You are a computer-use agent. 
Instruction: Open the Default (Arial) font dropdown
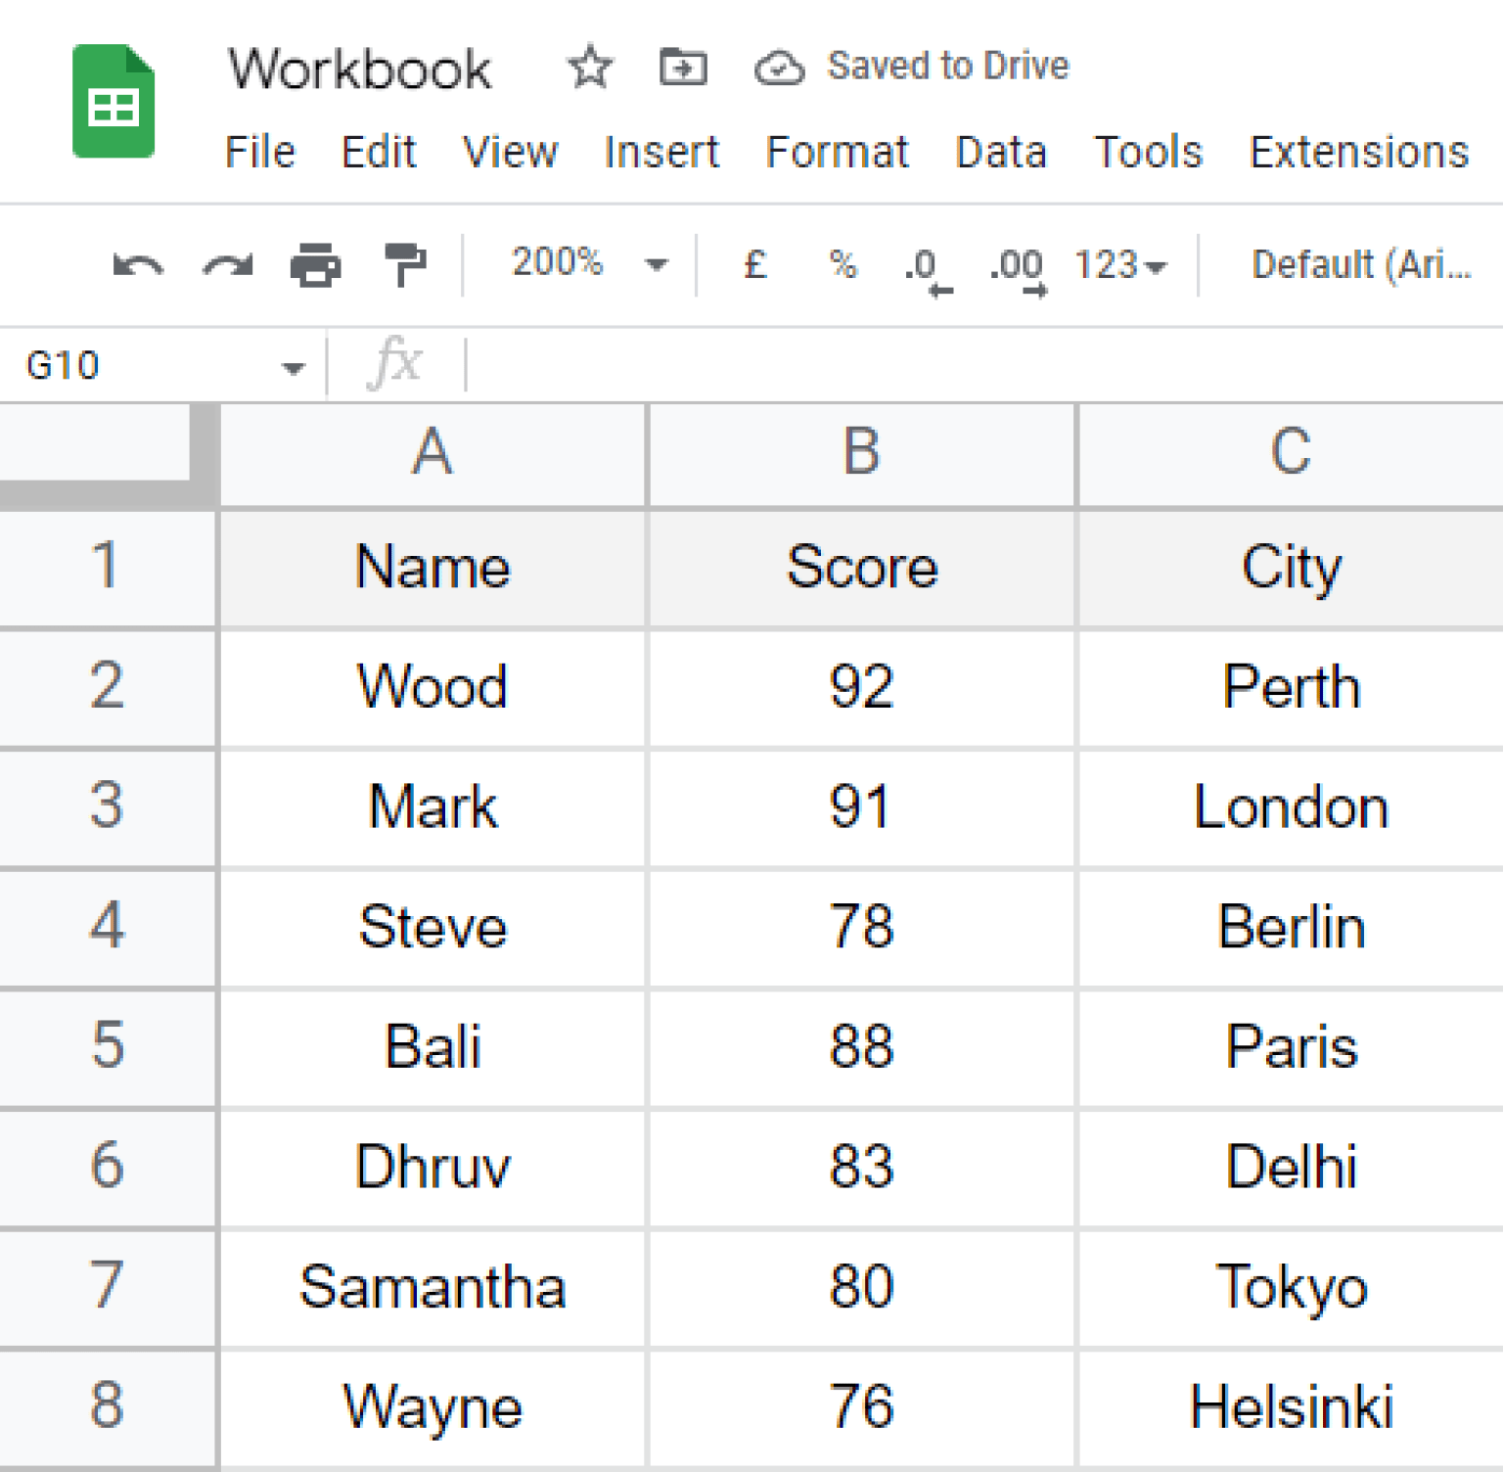click(1361, 265)
